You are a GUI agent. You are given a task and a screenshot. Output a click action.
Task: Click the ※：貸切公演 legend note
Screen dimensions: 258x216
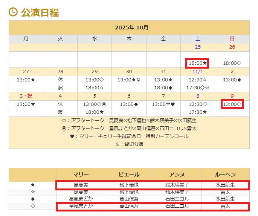click(x=129, y=144)
